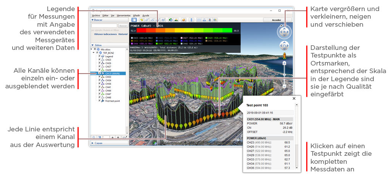391x179 pixels.
Task: Open the Añadir menu
Action: point(137,15)
